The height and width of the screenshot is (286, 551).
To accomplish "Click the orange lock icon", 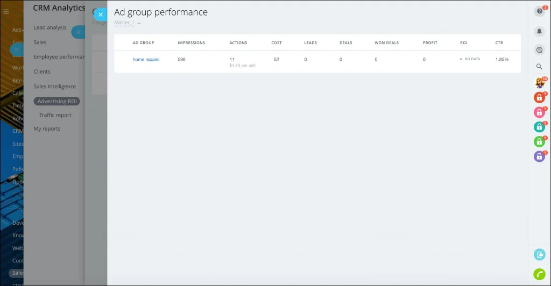I will pyautogui.click(x=539, y=97).
